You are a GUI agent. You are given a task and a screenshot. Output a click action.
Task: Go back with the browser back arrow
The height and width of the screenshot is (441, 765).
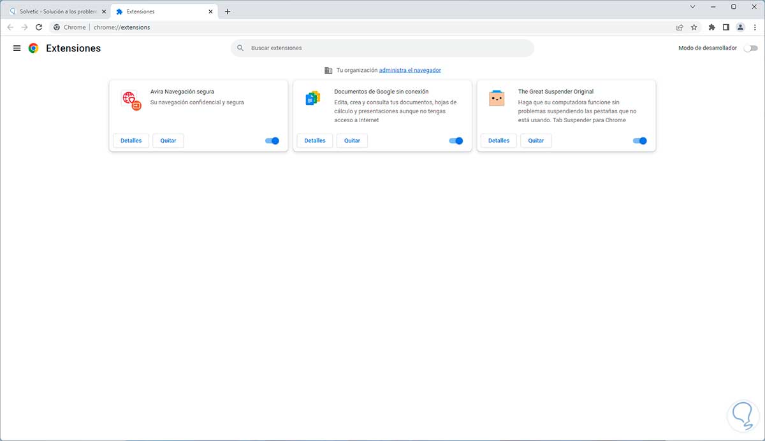point(10,27)
